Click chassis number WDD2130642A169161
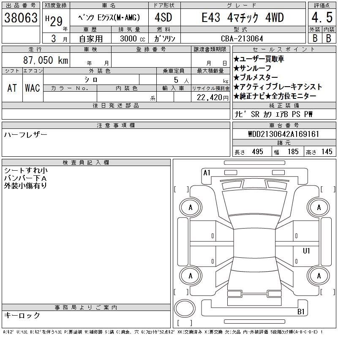338x338 pixels. tap(283, 134)
